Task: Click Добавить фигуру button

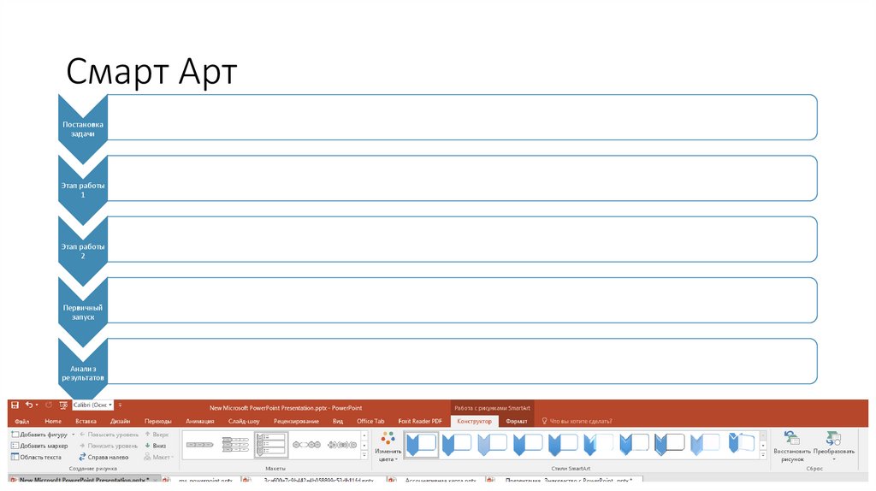Action: tap(39, 434)
